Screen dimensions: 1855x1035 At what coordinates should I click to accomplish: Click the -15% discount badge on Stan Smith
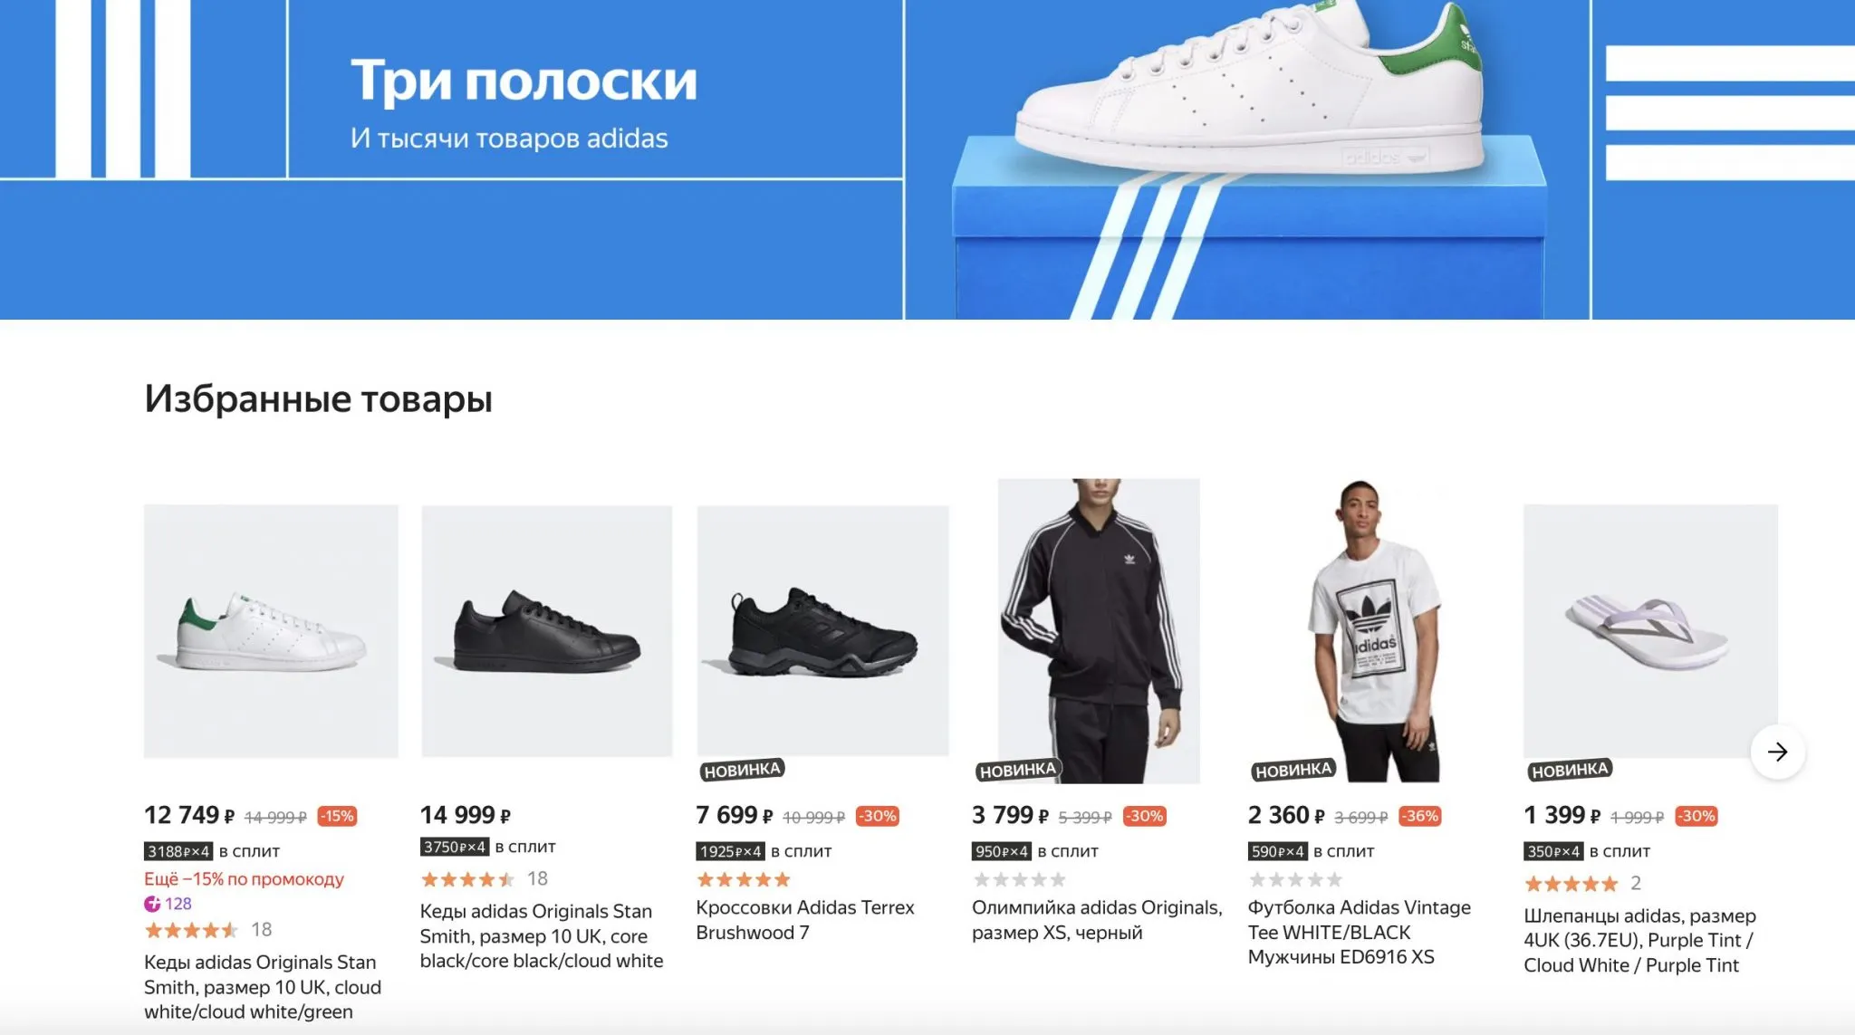(x=337, y=816)
